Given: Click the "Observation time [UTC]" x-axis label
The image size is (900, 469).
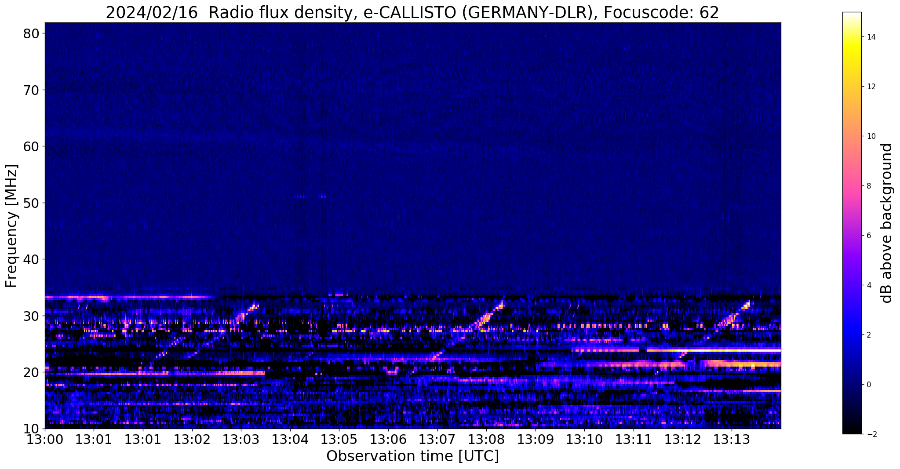Looking at the screenshot, I should (412, 456).
